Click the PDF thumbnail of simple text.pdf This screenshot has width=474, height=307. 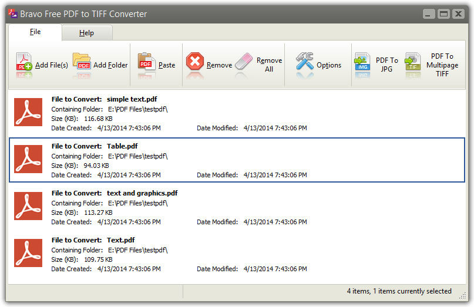coord(28,112)
